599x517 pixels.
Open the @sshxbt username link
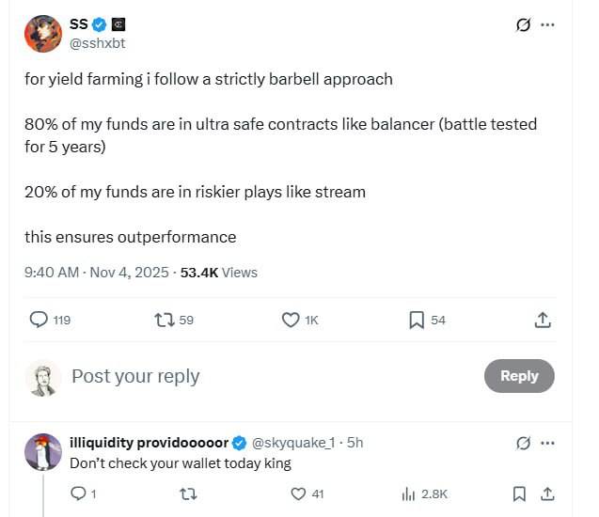[95, 42]
